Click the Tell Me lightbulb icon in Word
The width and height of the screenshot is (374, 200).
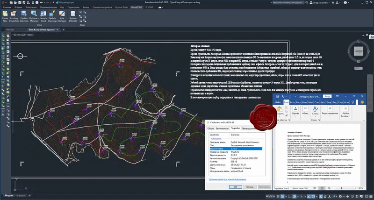point(353,102)
